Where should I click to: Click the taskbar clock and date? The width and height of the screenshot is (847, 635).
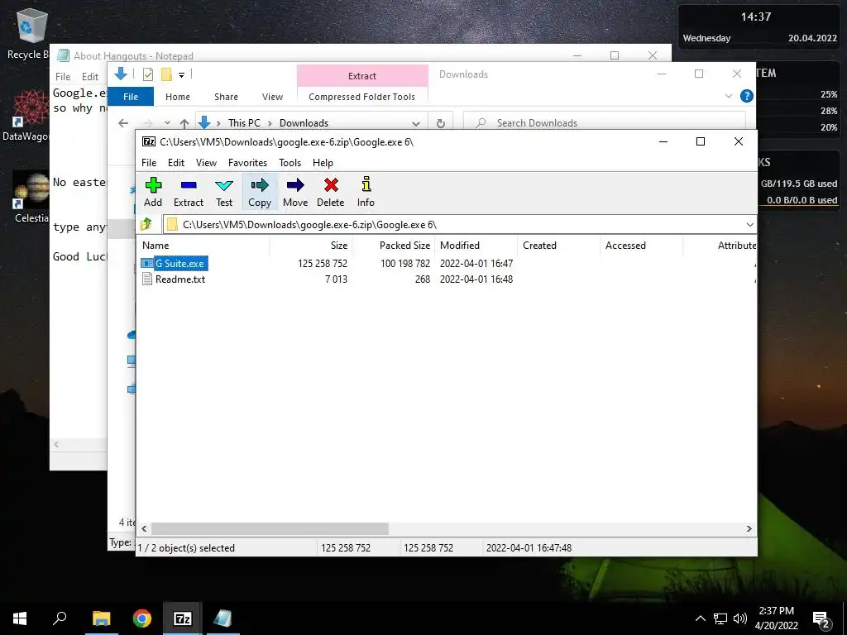pyautogui.click(x=777, y=618)
